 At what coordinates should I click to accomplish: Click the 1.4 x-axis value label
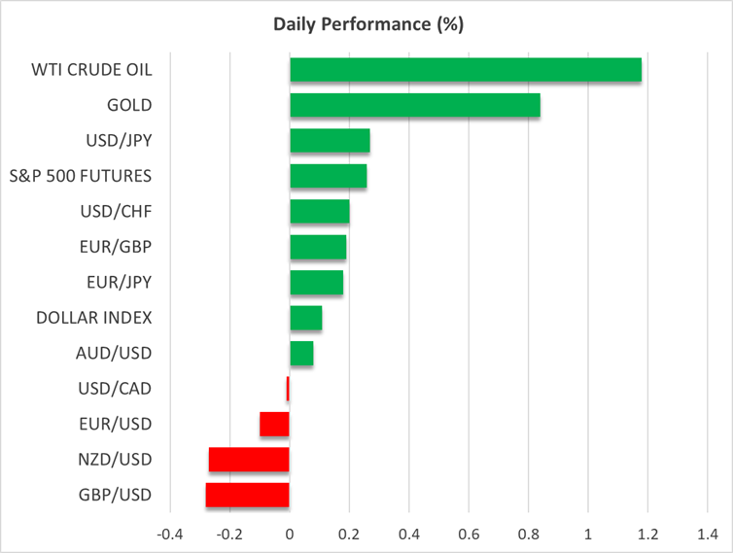coord(706,534)
